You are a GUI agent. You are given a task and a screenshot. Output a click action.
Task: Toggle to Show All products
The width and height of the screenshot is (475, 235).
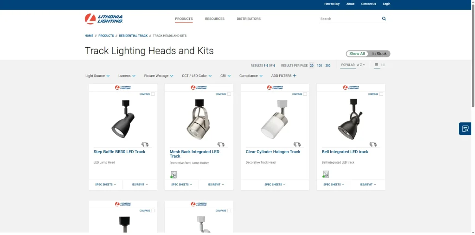click(357, 54)
